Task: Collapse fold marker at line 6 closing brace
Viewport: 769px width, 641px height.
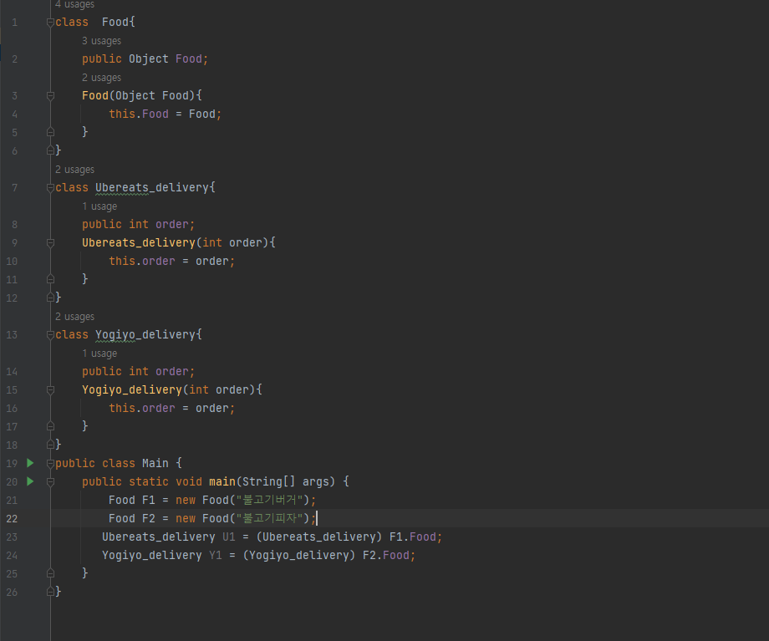Action: point(50,150)
